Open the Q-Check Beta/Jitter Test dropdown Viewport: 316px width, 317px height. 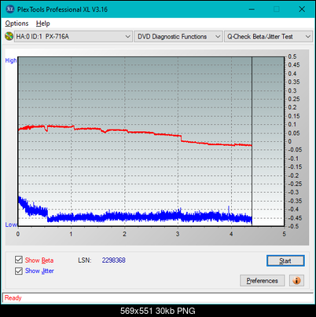[x=268, y=37]
